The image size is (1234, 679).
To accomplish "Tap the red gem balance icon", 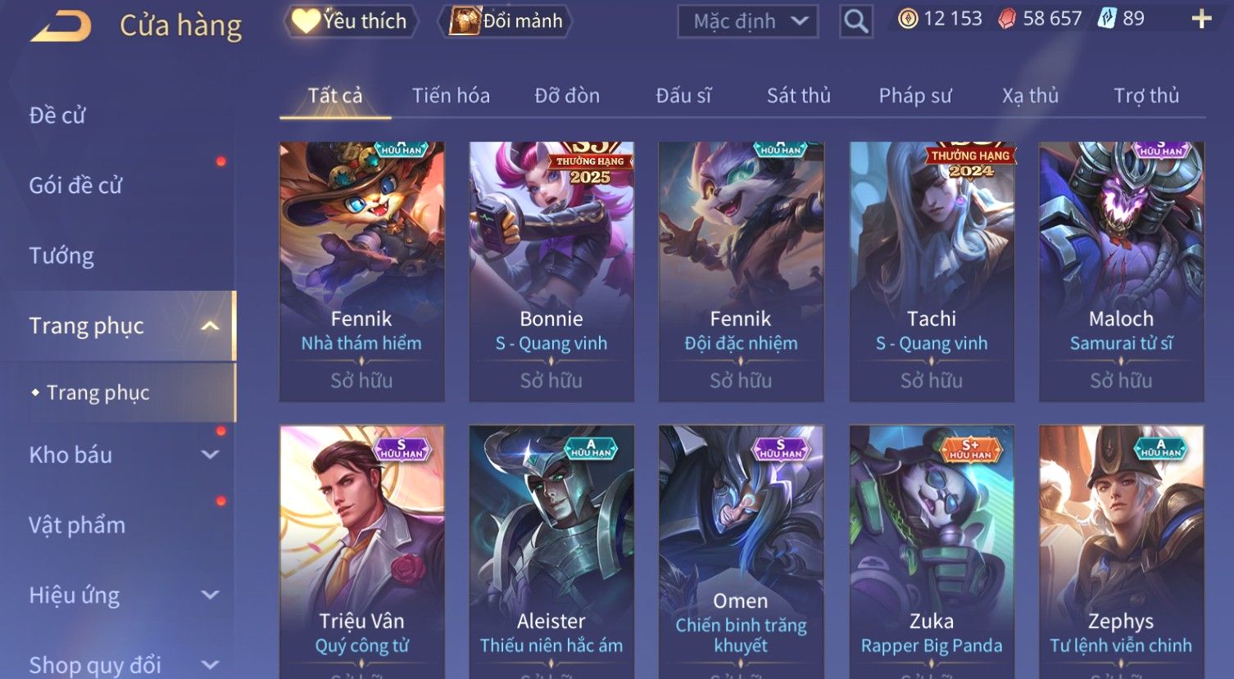I will click(1007, 19).
